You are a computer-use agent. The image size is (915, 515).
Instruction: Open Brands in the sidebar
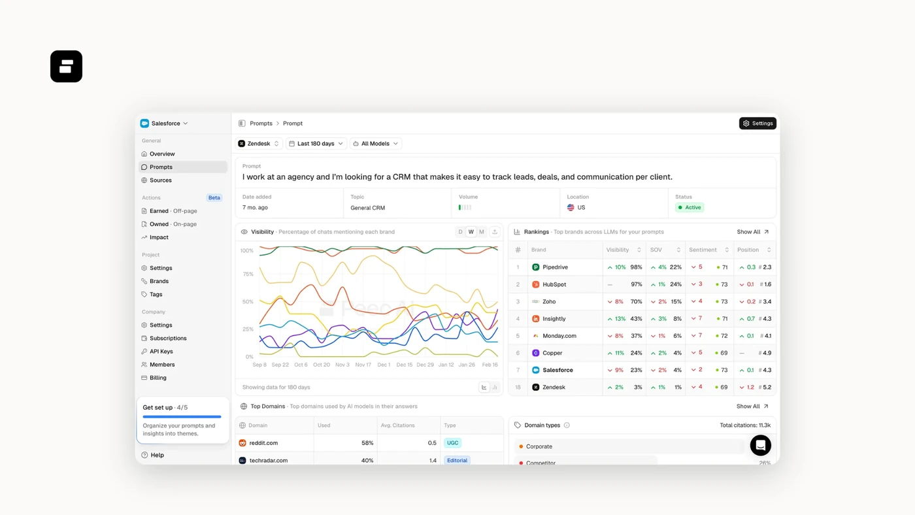point(183,281)
